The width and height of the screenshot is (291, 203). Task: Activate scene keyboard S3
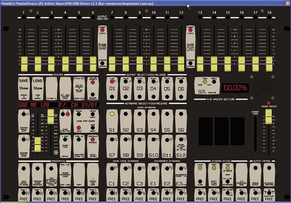(x=140, y=121)
